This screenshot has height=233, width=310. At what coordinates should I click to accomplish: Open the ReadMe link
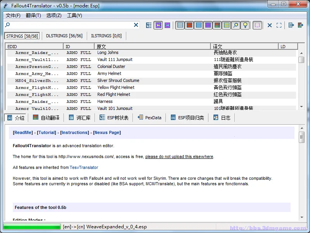point(23,132)
